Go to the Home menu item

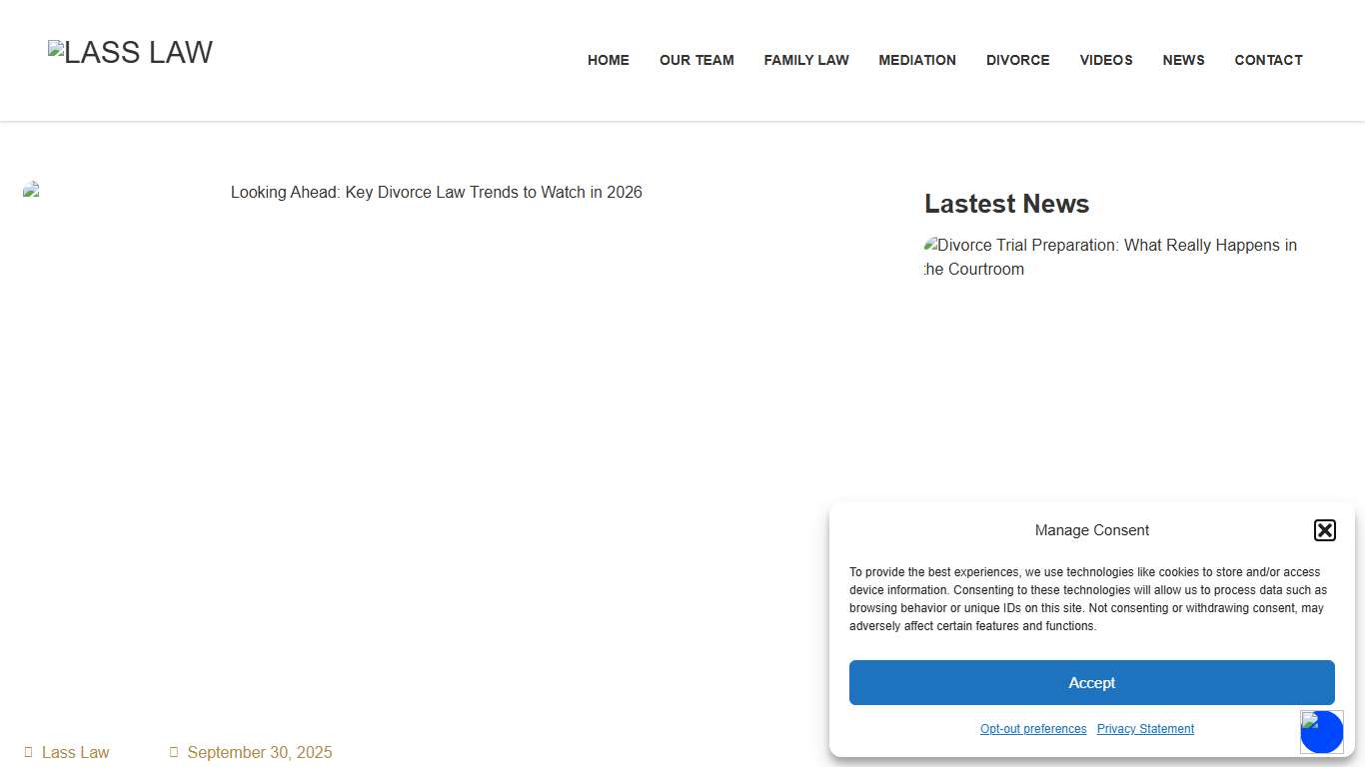coord(608,60)
